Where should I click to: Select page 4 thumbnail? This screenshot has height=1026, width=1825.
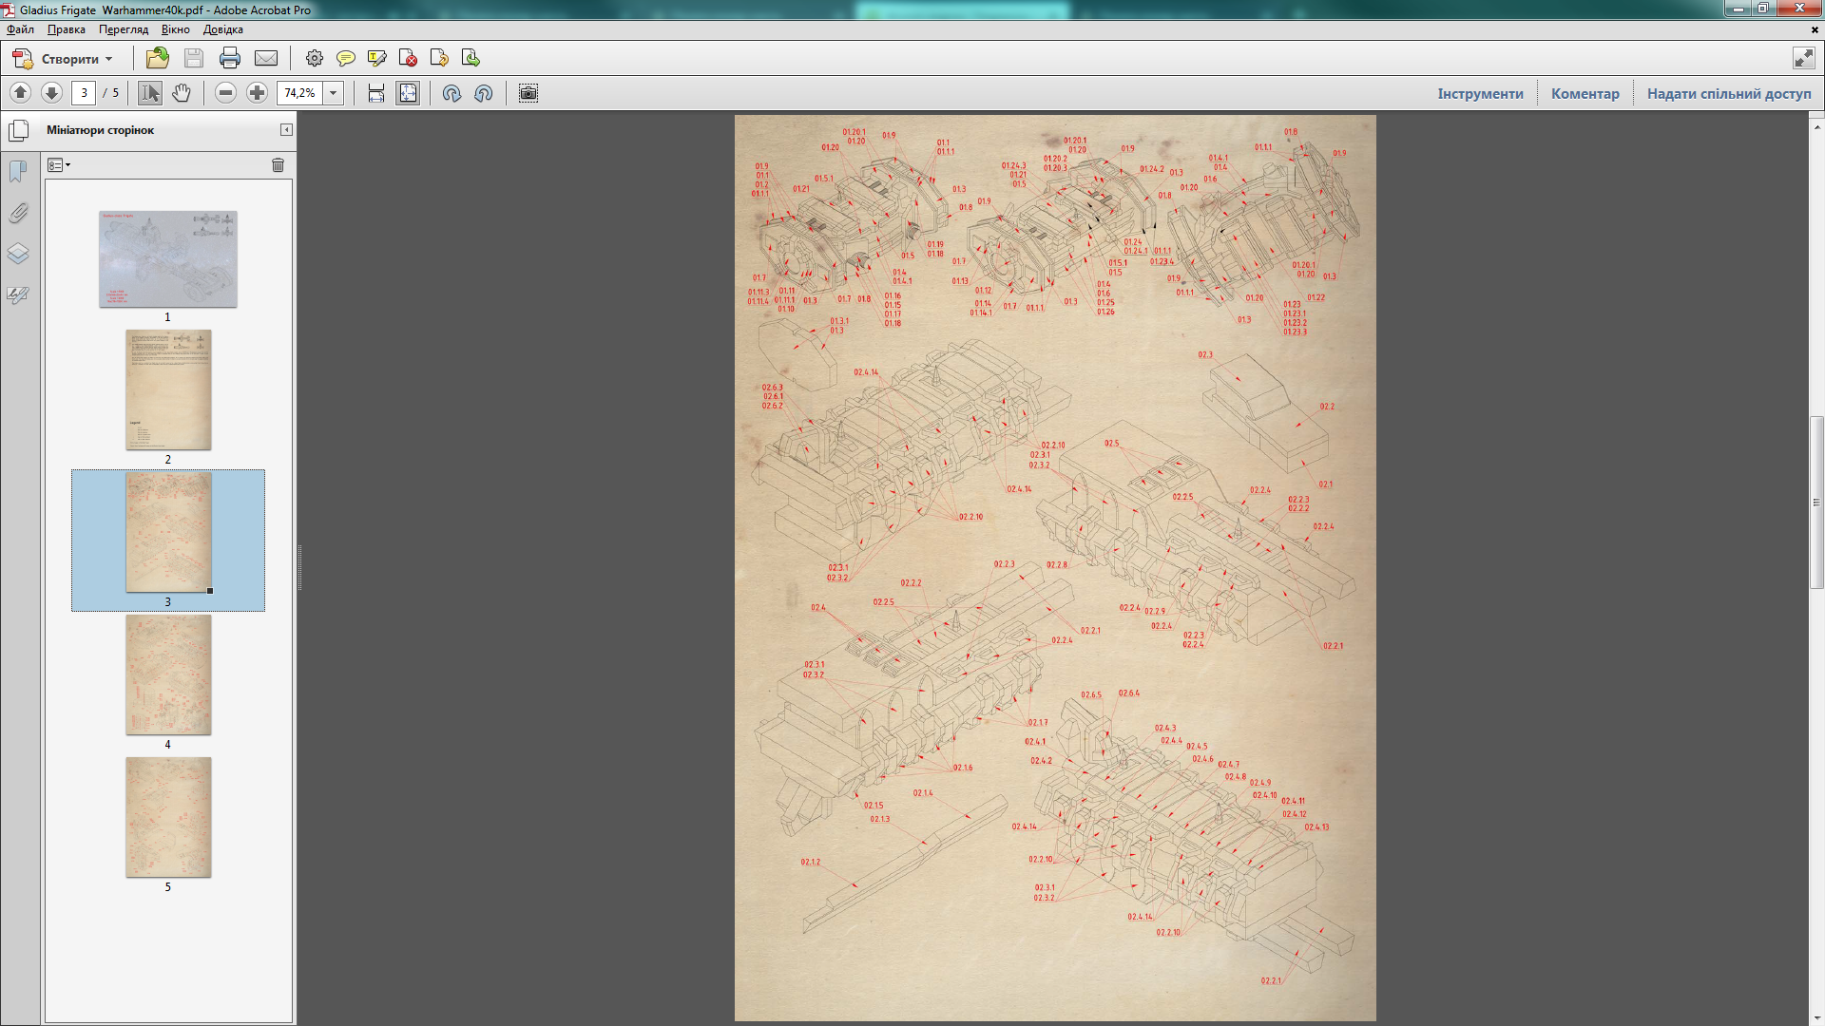click(168, 674)
